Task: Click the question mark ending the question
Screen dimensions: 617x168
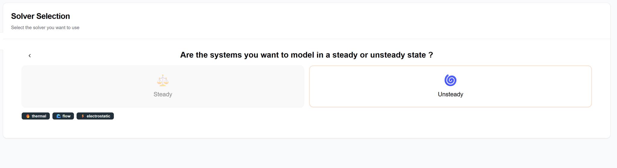Action: 431,55
